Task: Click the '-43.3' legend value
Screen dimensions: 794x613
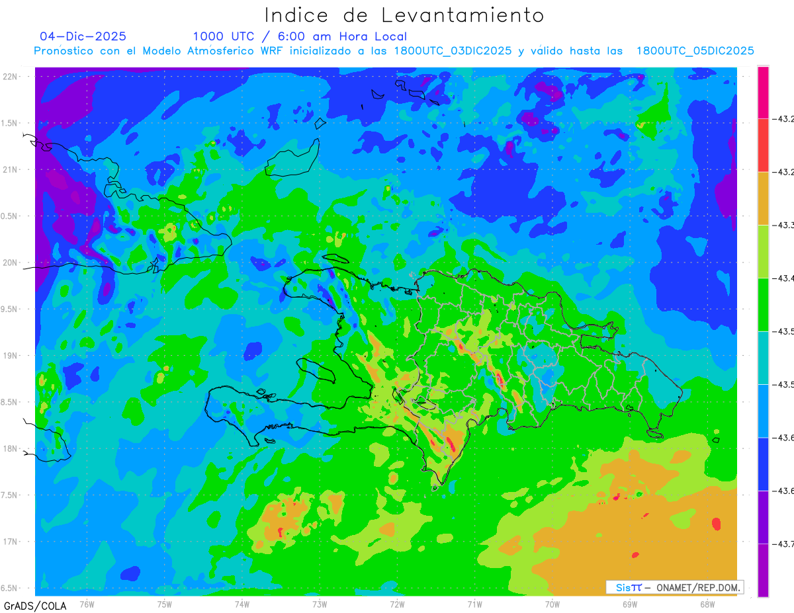Action: [x=783, y=225]
